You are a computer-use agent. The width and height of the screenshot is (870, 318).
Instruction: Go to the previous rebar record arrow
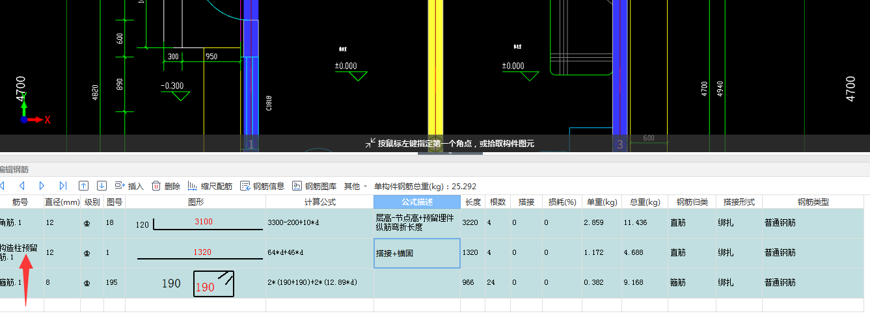[x=21, y=186]
